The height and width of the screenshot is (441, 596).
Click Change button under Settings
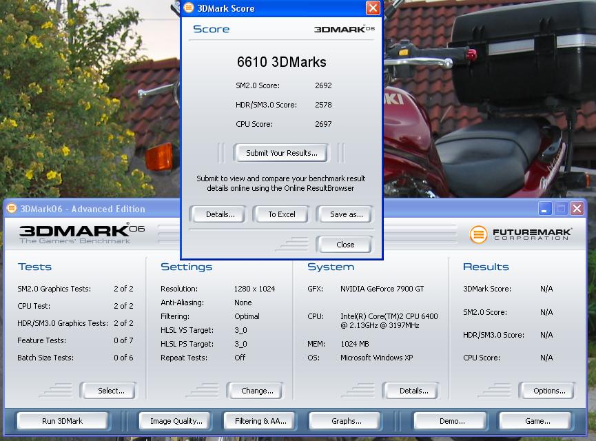tap(257, 391)
